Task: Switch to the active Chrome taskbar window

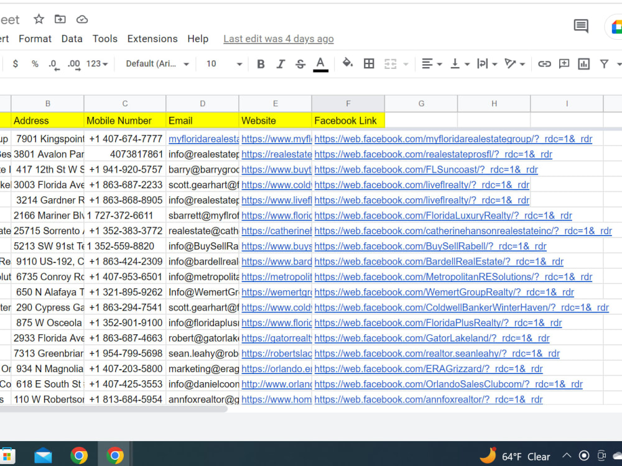Action: pyautogui.click(x=114, y=455)
